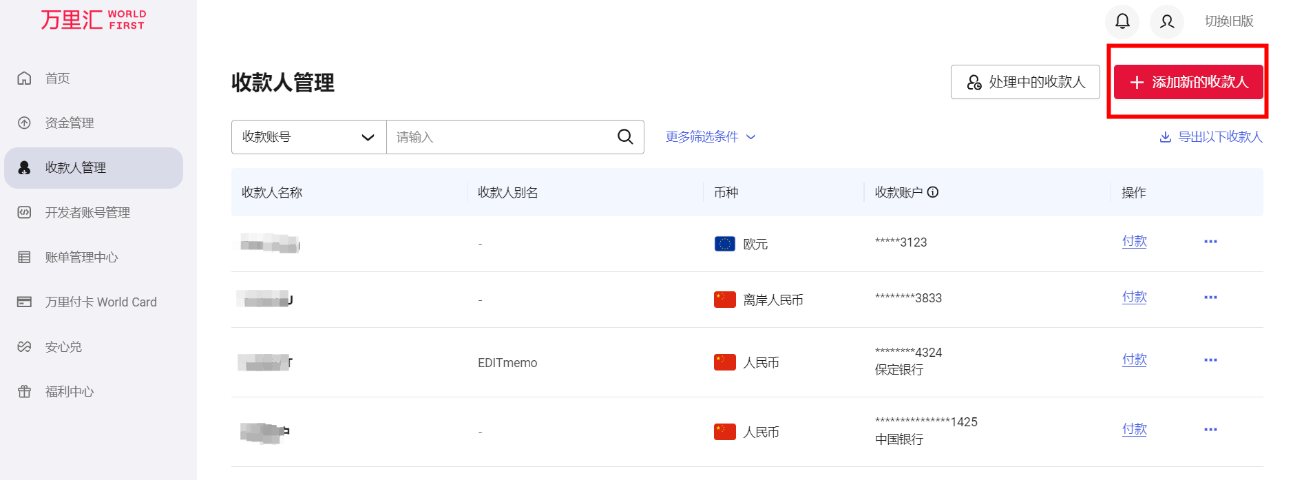
Task: Open more options for the 中国银行 row
Action: (x=1210, y=430)
